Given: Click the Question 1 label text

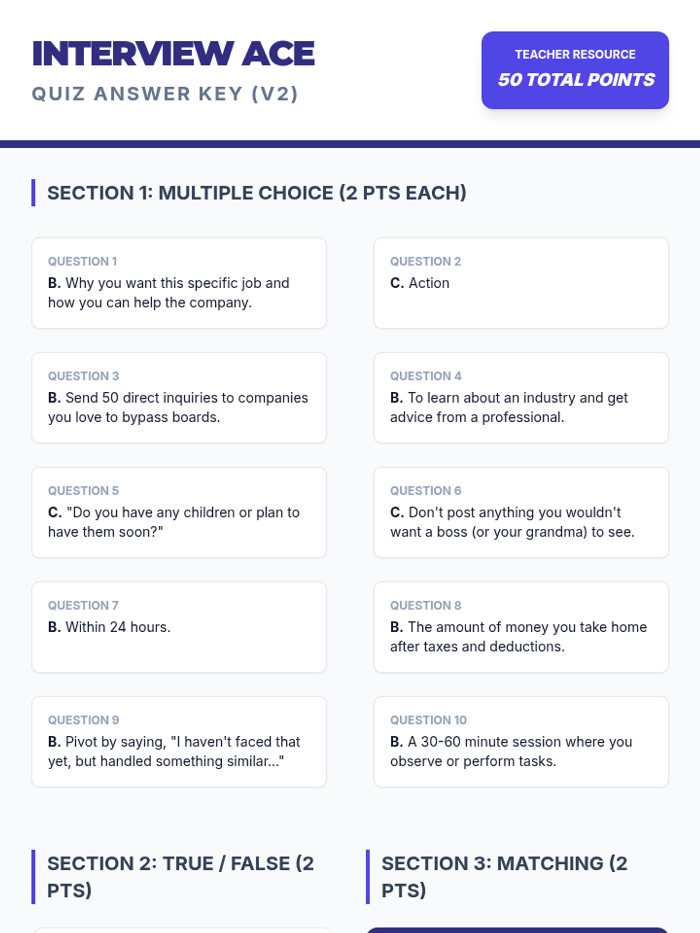Looking at the screenshot, I should pyautogui.click(x=82, y=261).
